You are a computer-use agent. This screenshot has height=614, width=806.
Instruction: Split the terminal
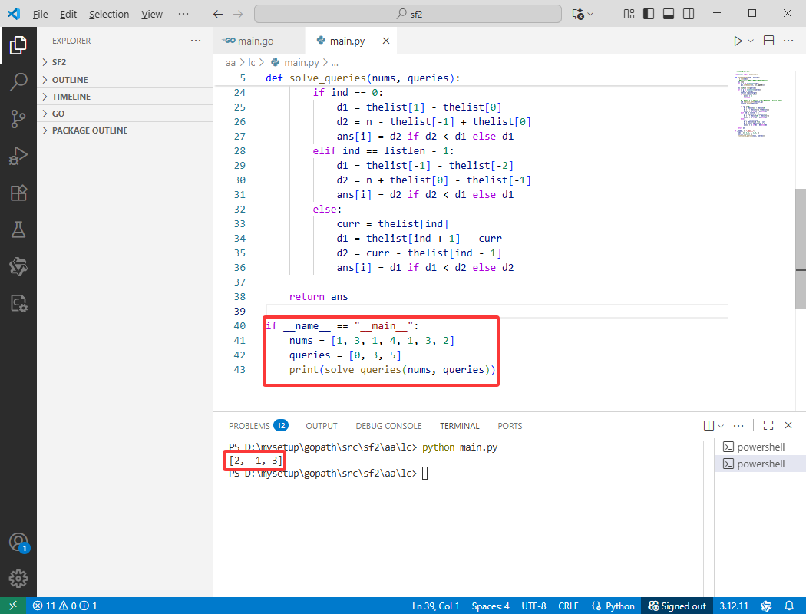[x=709, y=425]
